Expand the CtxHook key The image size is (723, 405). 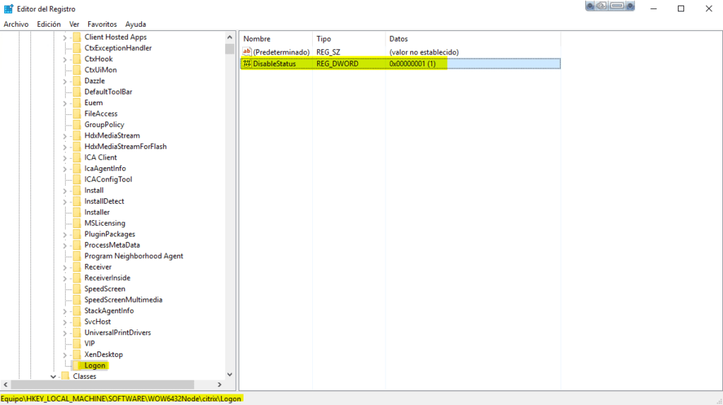point(65,59)
